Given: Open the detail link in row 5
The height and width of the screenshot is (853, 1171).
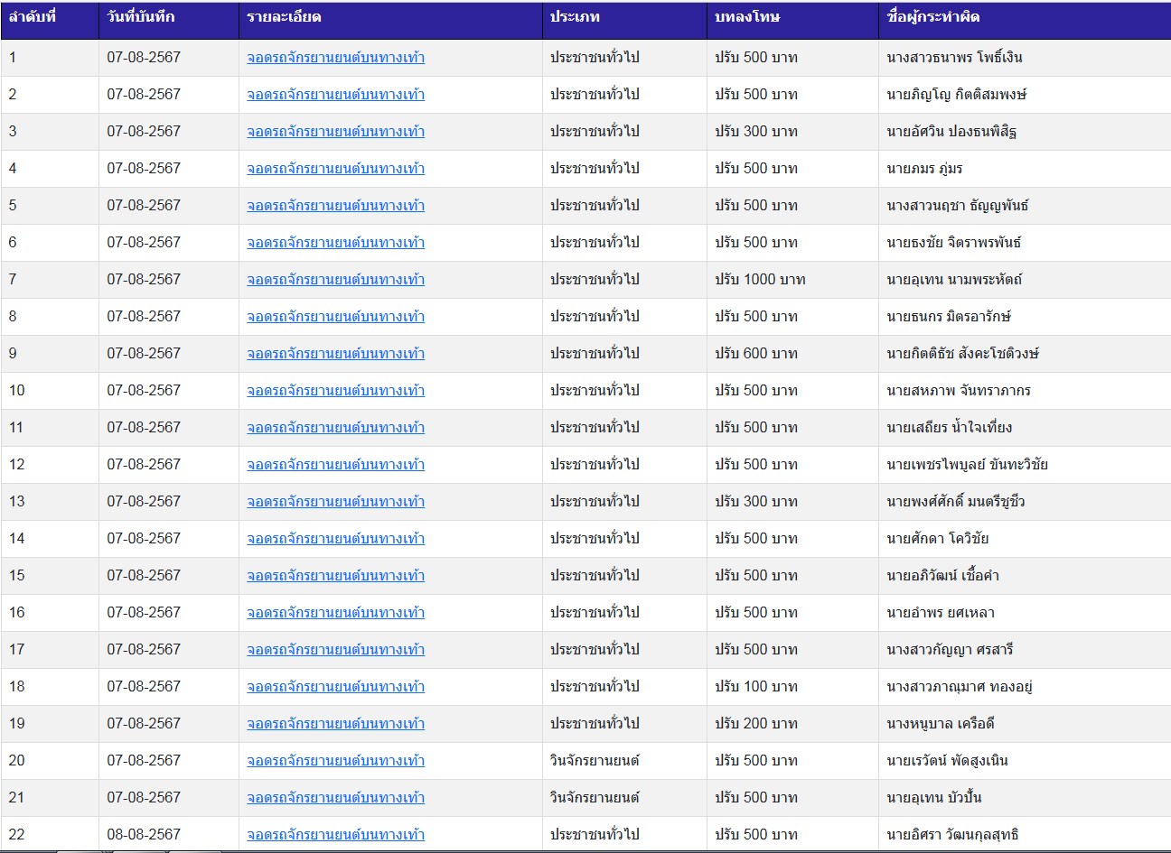Looking at the screenshot, I should [335, 206].
